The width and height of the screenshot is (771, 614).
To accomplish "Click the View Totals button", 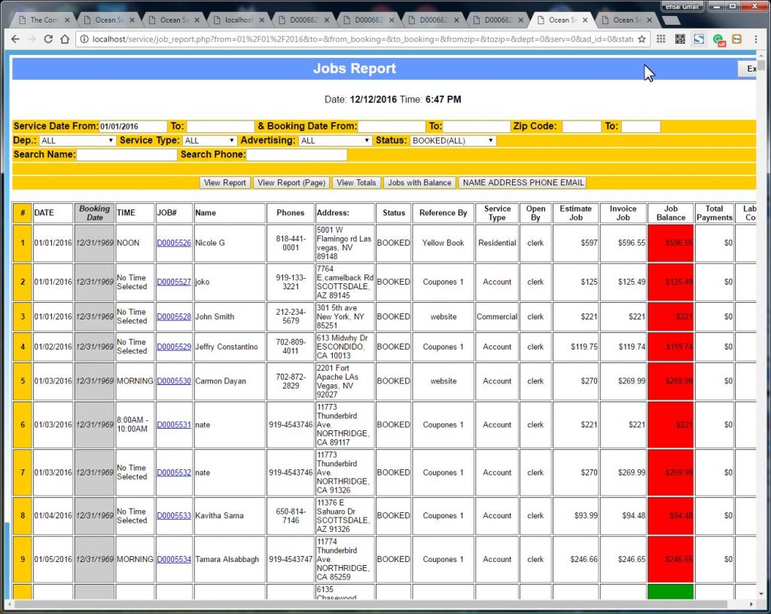I will coord(356,183).
